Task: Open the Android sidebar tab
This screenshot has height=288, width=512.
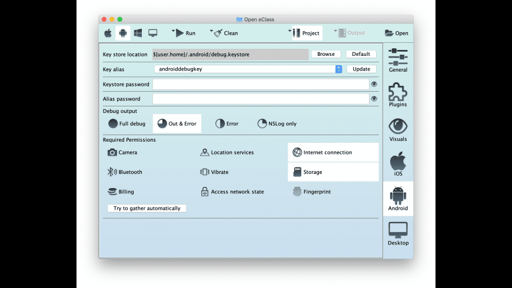Action: [398, 199]
